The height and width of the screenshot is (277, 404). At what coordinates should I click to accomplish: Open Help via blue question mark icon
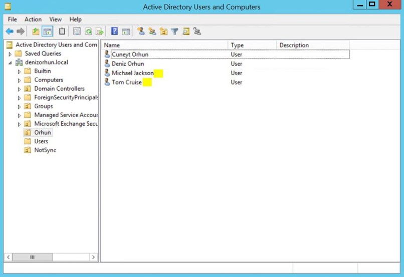coord(114,32)
